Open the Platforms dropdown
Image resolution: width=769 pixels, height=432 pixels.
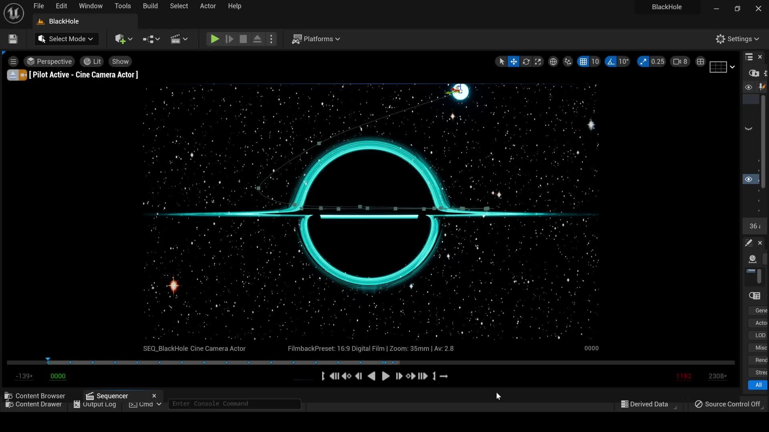point(316,39)
